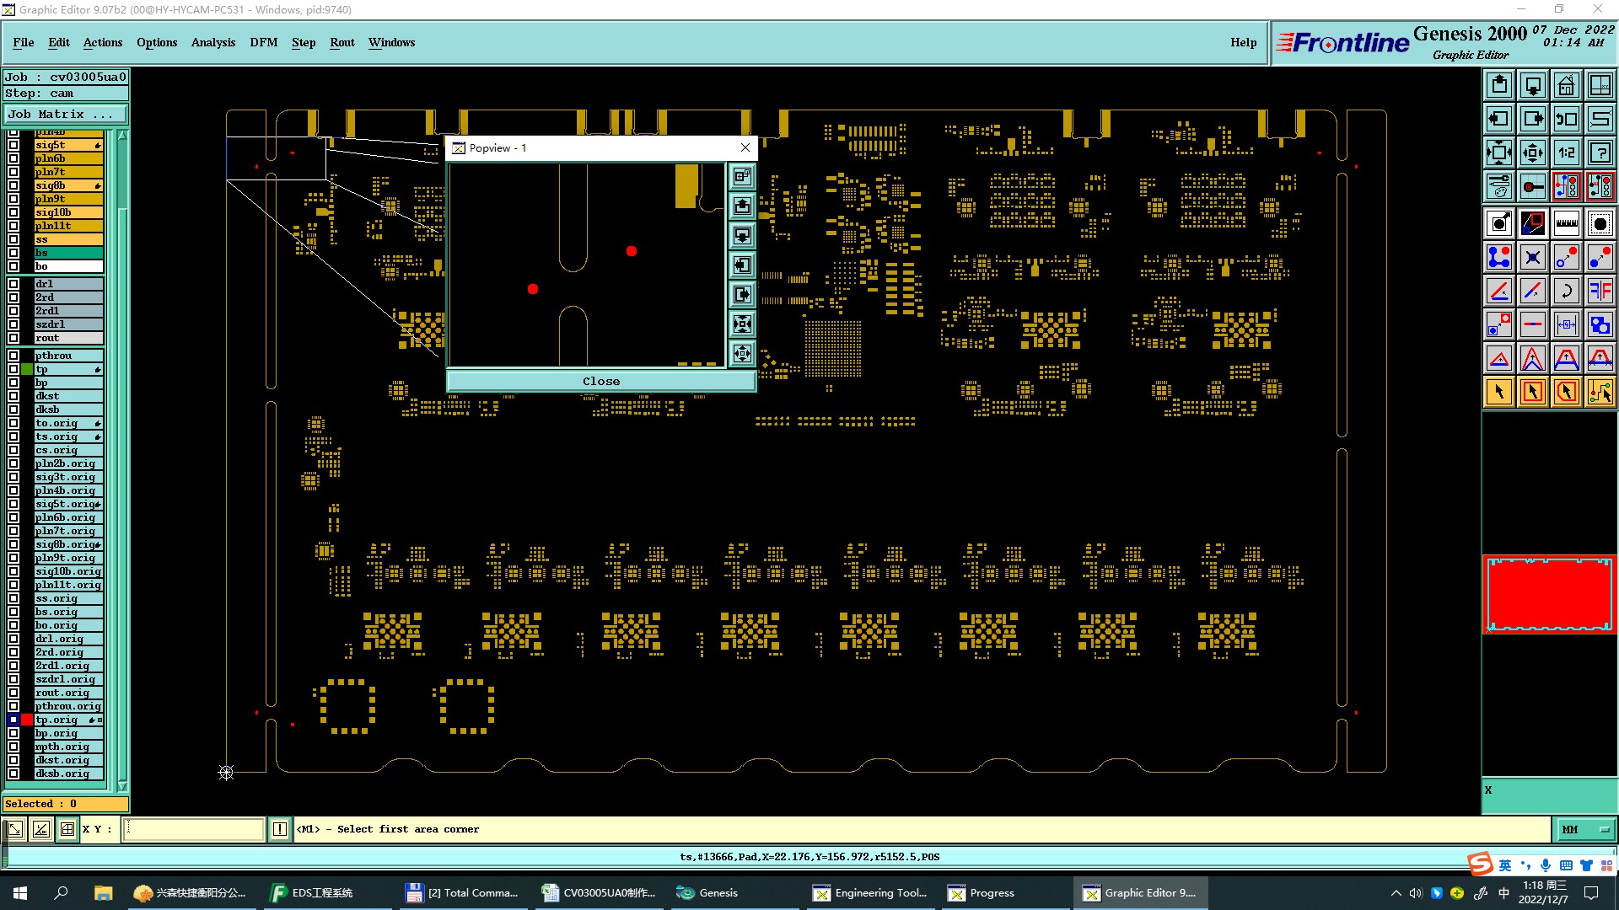1619x910 pixels.
Task: Open the Job Matrix selector
Action: 66,114
